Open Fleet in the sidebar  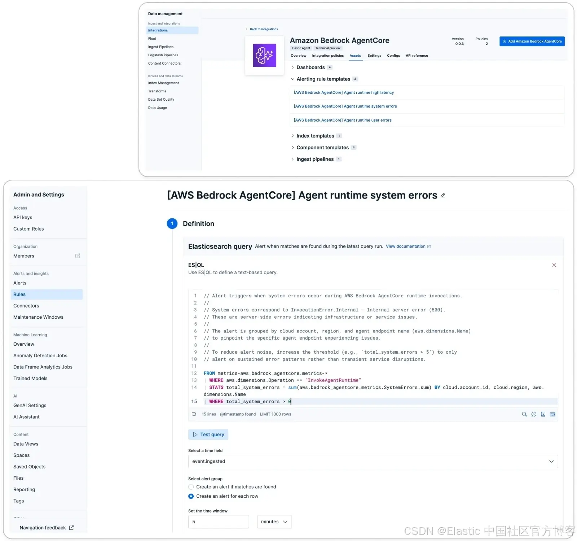pos(152,39)
